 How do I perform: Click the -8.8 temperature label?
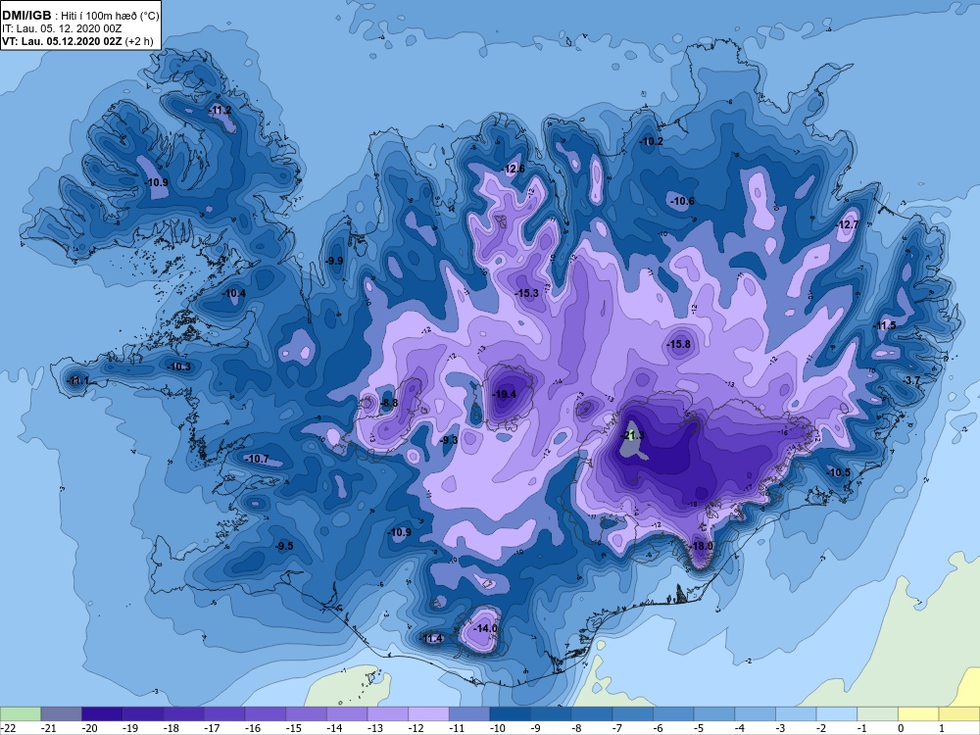[x=389, y=403]
